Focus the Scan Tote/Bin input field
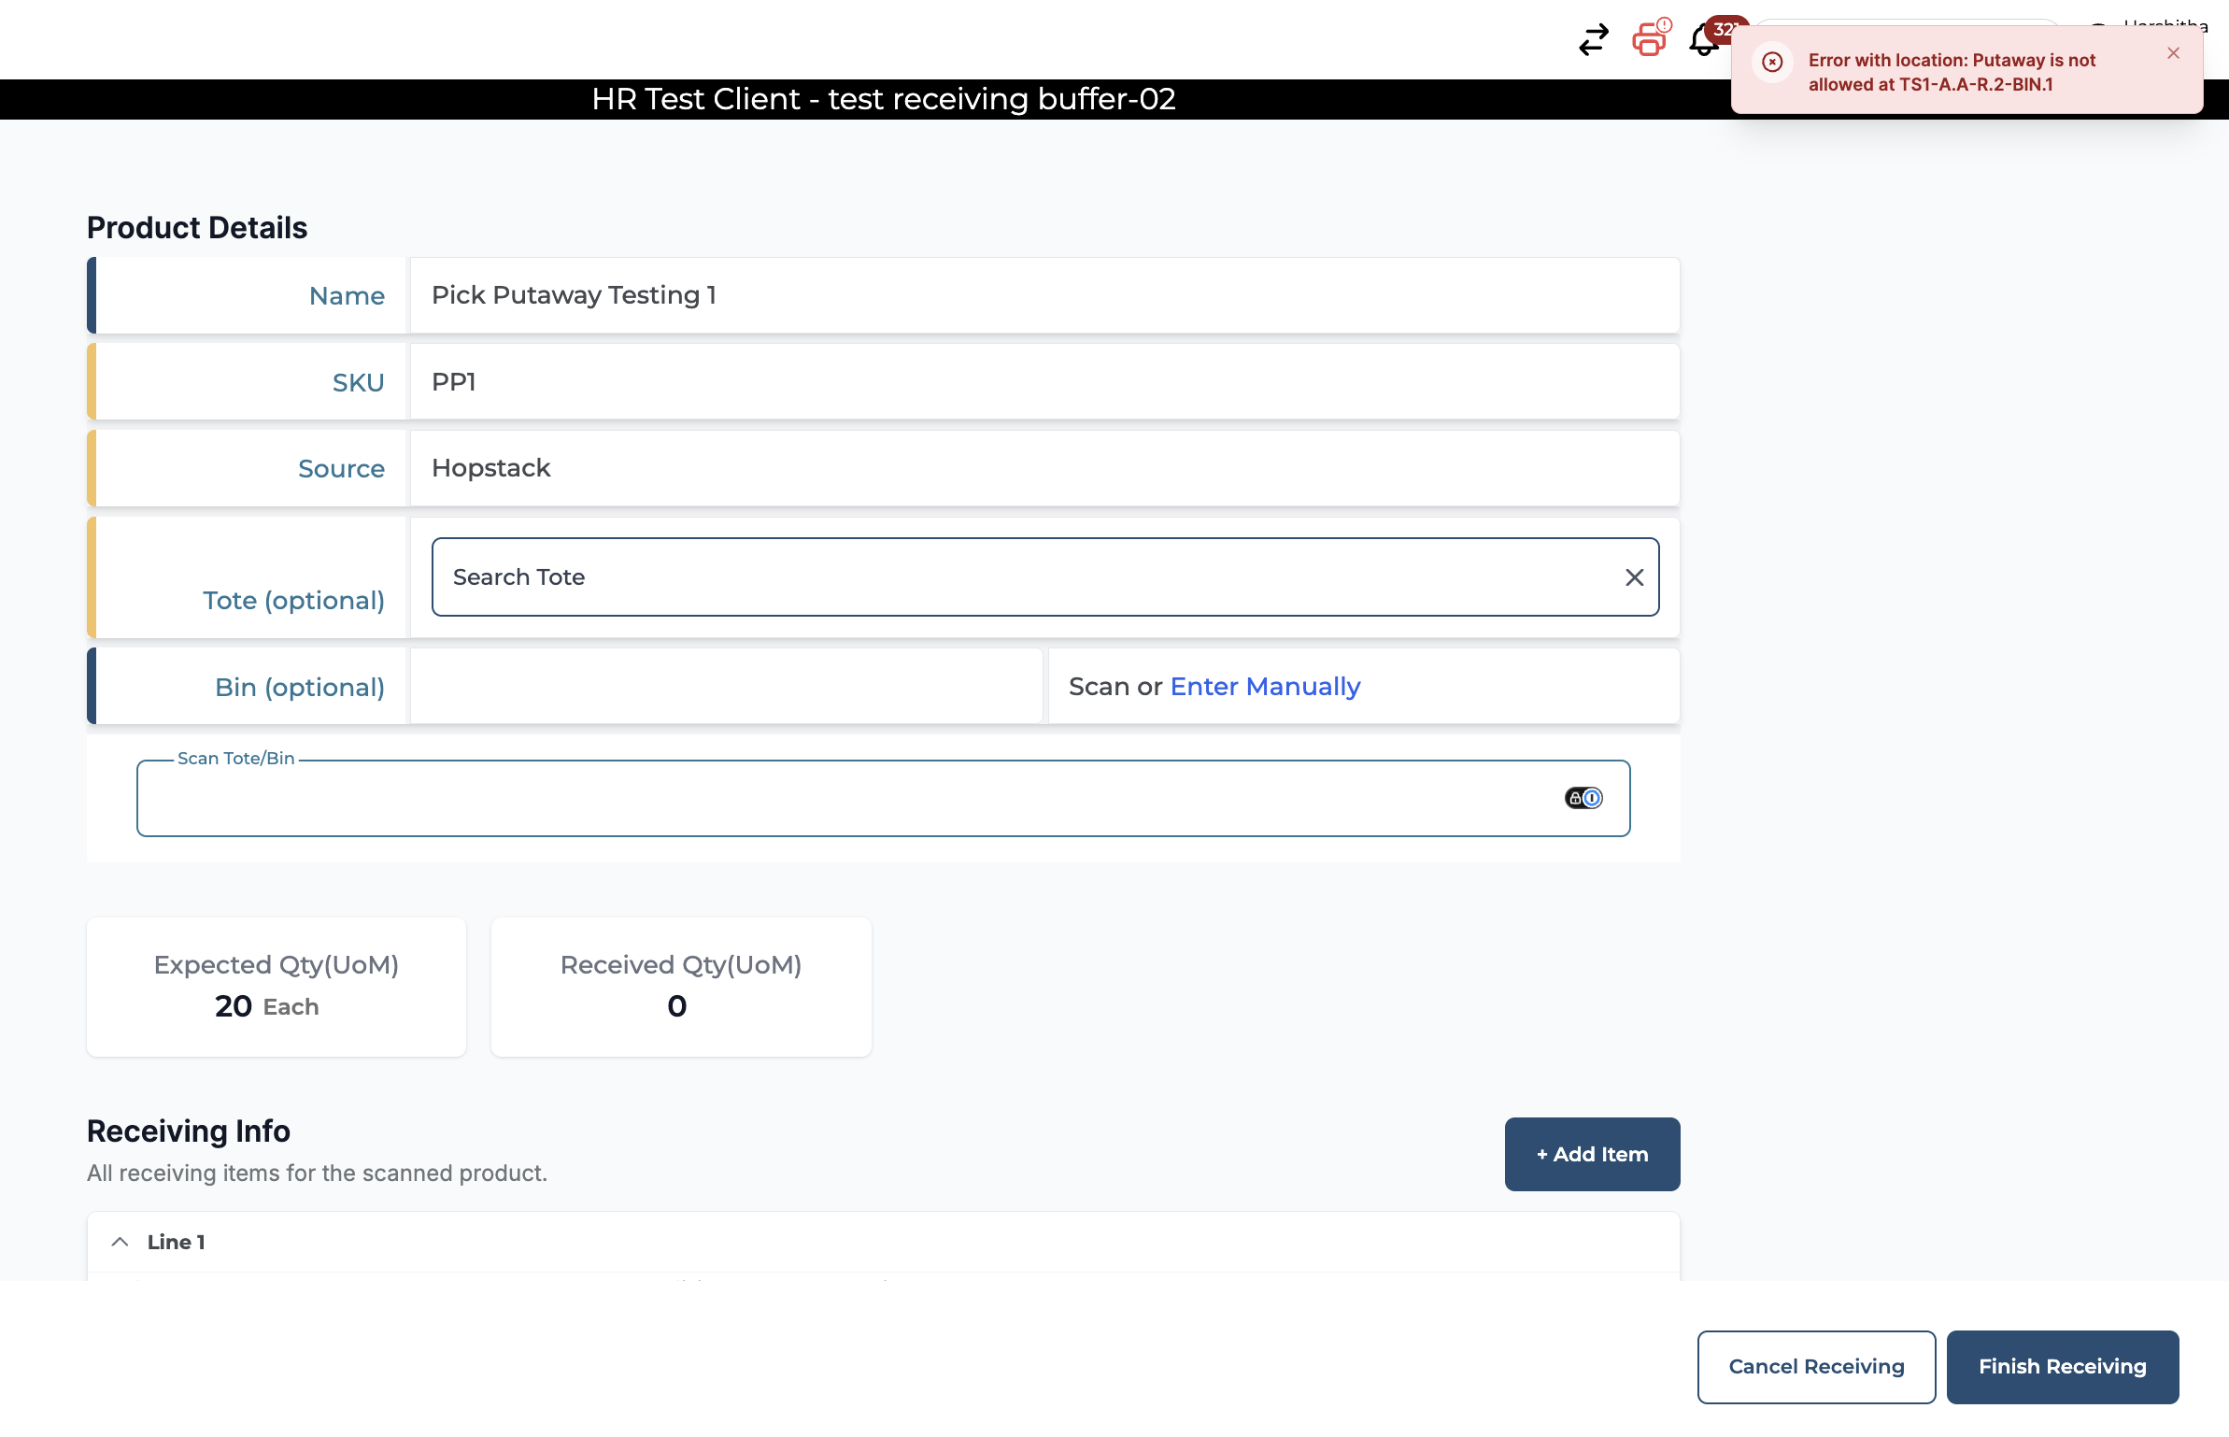The image size is (2229, 1437). coord(883,798)
